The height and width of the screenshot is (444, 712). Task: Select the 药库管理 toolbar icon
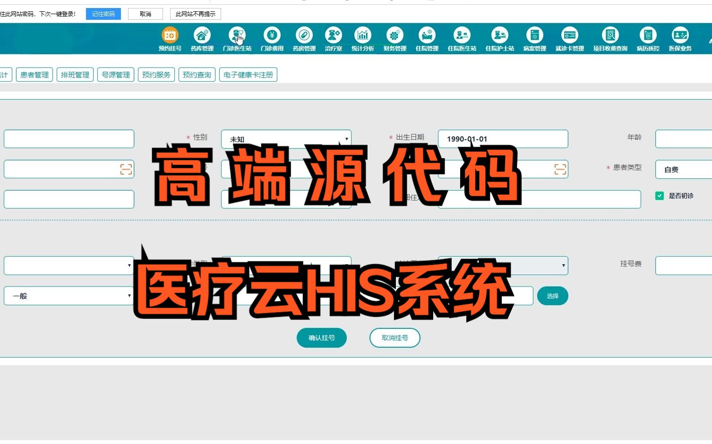pyautogui.click(x=202, y=34)
